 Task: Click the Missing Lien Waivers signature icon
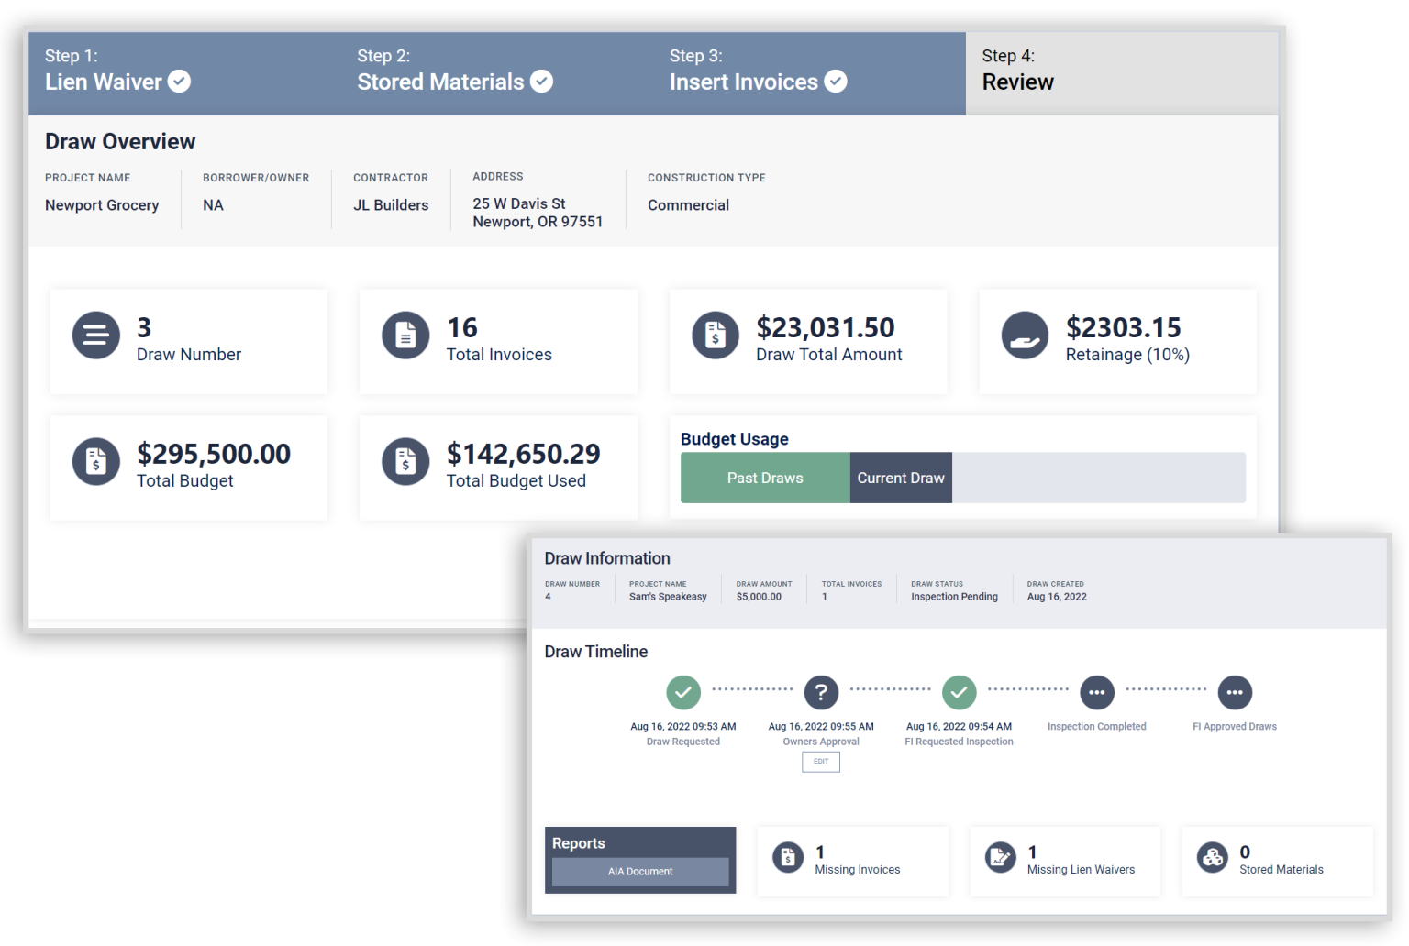point(1001,857)
